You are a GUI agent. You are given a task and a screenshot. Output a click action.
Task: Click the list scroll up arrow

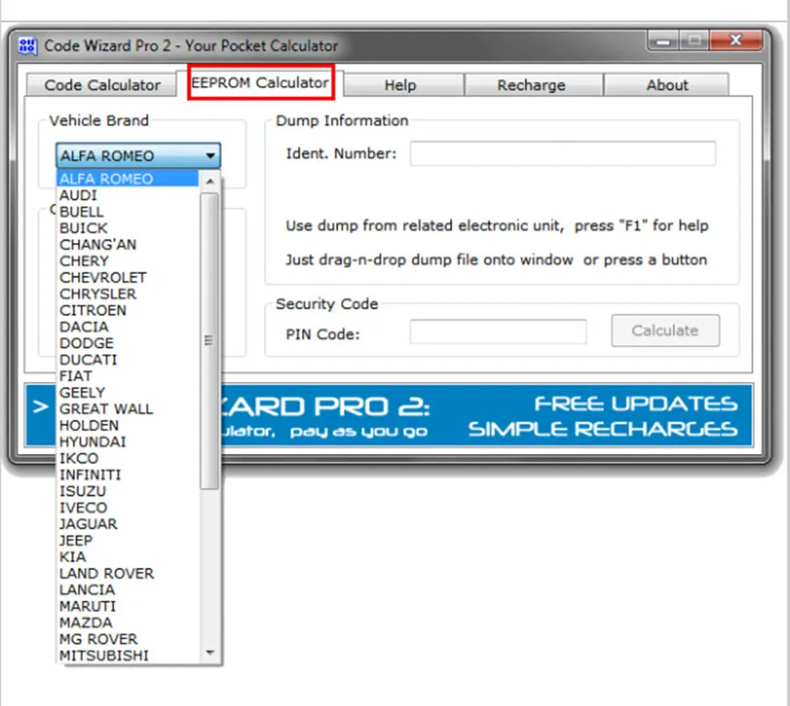point(210,182)
